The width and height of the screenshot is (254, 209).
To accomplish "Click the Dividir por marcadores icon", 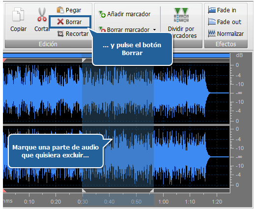I will click(x=181, y=15).
